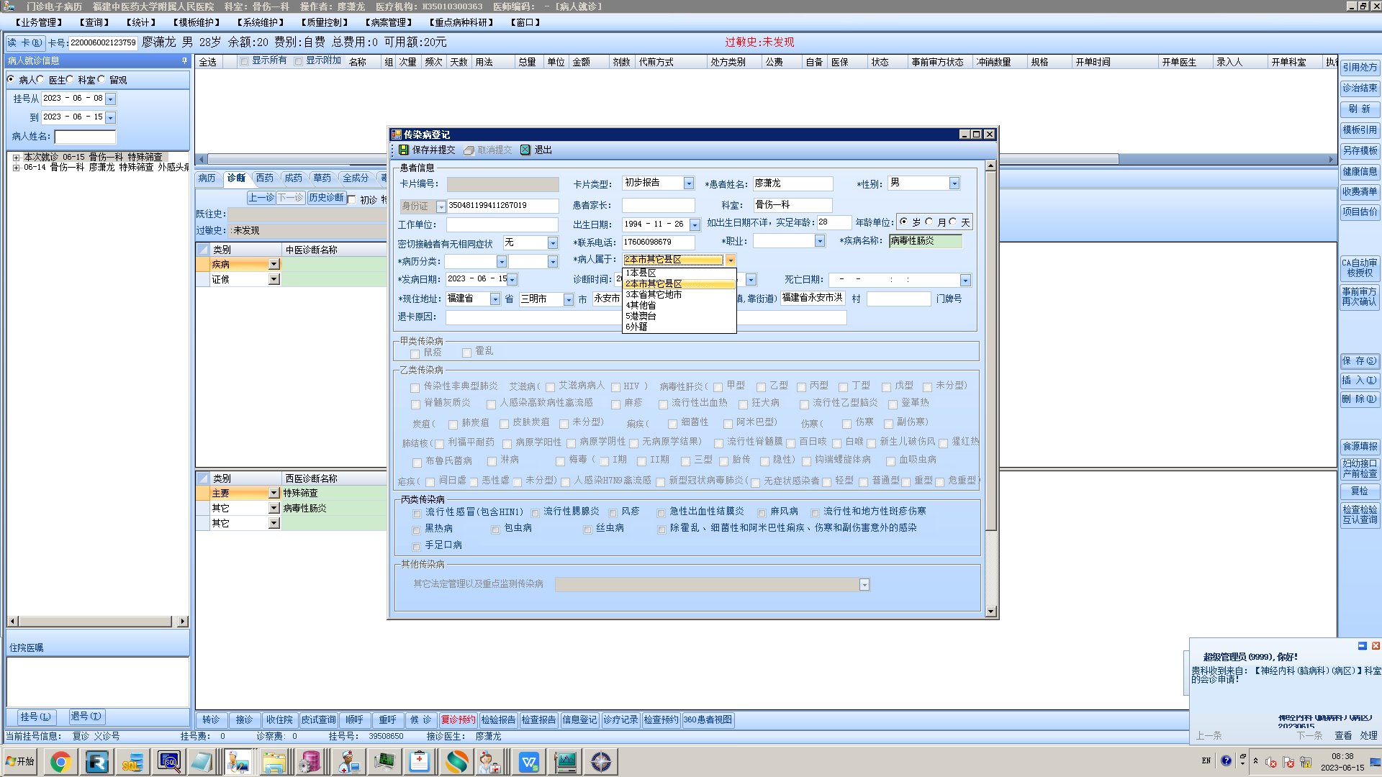Open the 病案管理 menu

point(389,22)
